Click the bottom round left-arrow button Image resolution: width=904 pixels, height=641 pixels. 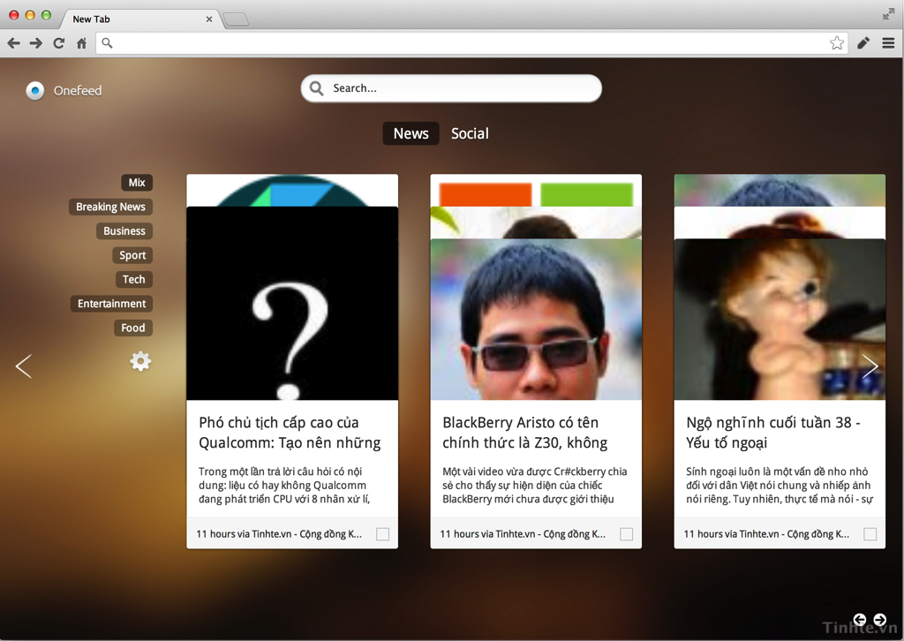coord(860,620)
